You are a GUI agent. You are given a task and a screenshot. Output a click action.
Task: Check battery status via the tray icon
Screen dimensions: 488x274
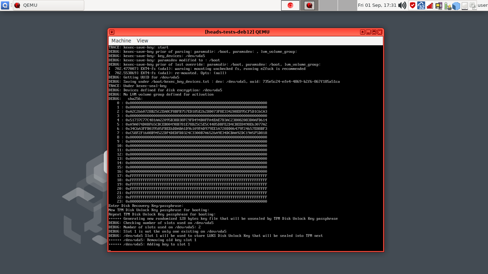(447, 5)
